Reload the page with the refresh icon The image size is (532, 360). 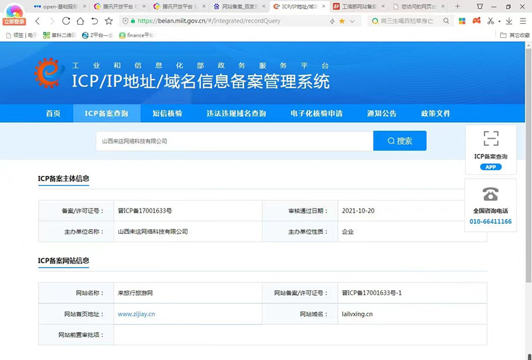[66, 21]
